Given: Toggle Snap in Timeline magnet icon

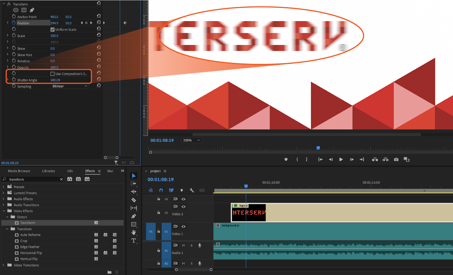Looking at the screenshot, I should coord(161,190).
